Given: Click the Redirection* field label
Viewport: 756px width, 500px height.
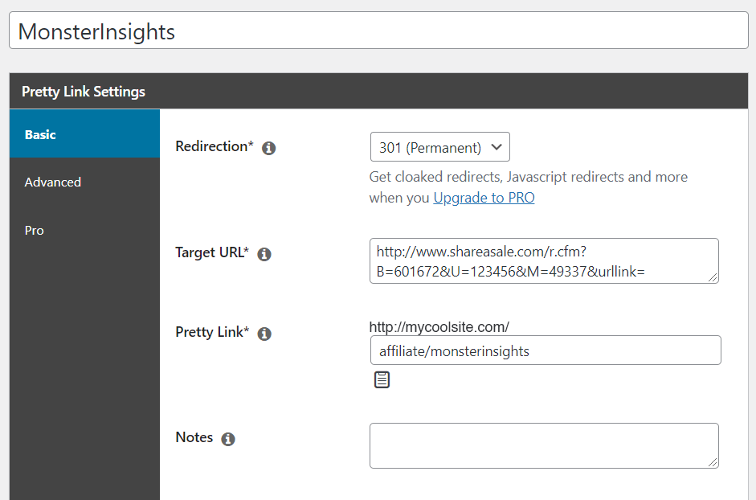Looking at the screenshot, I should pos(215,147).
